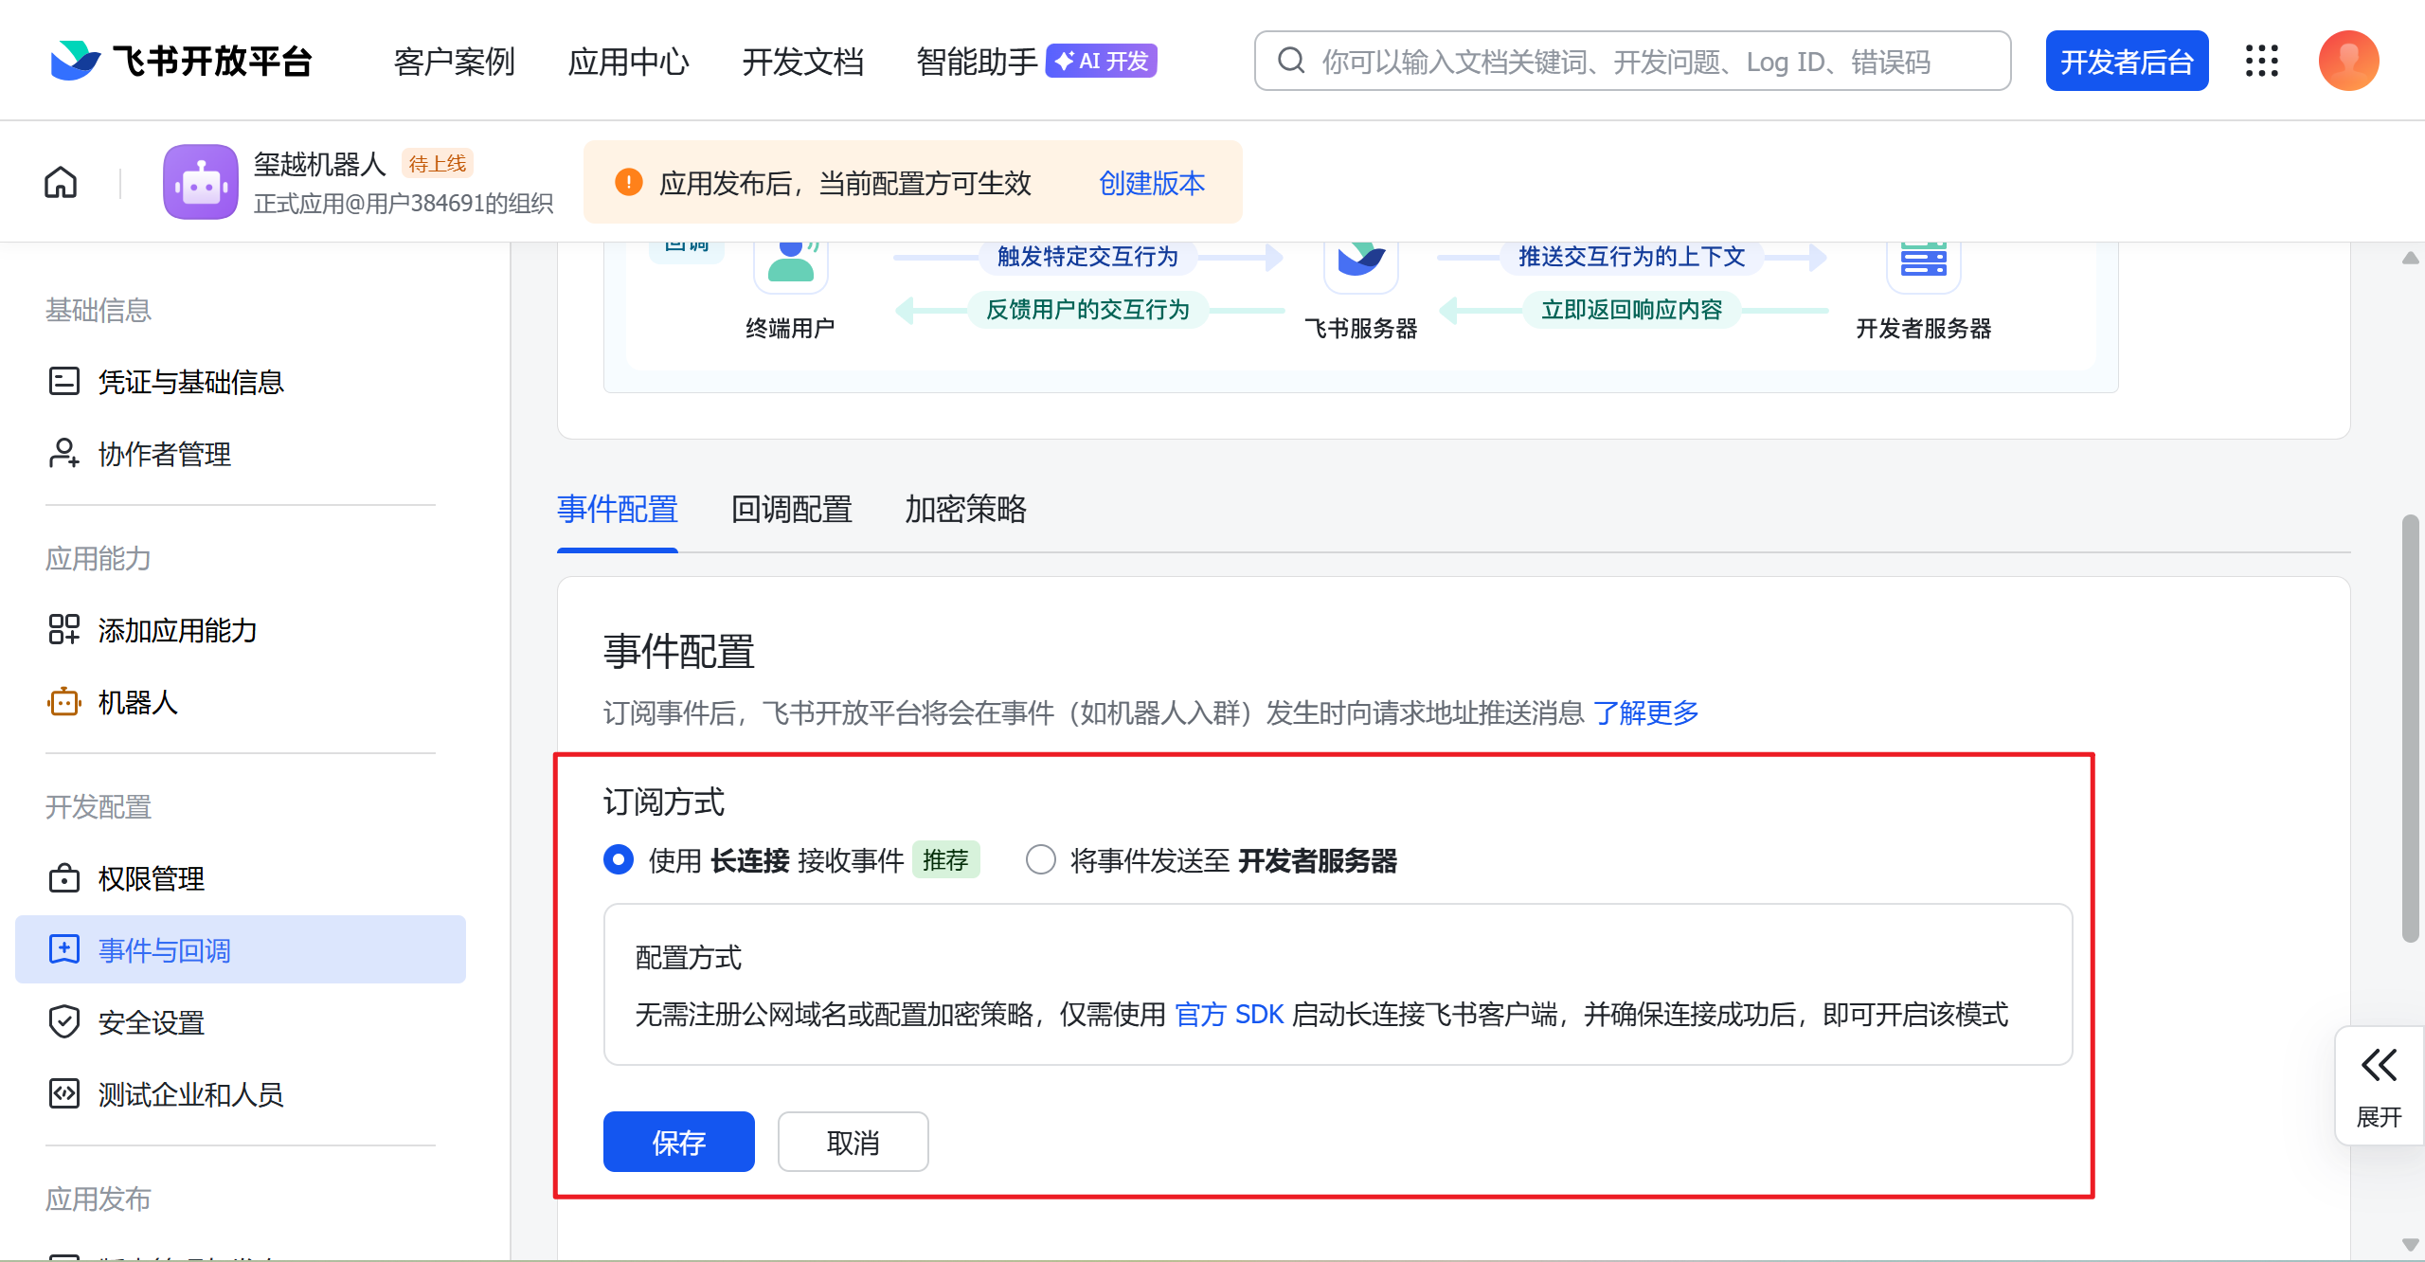Click the 玺越机器人 app name

click(320, 164)
